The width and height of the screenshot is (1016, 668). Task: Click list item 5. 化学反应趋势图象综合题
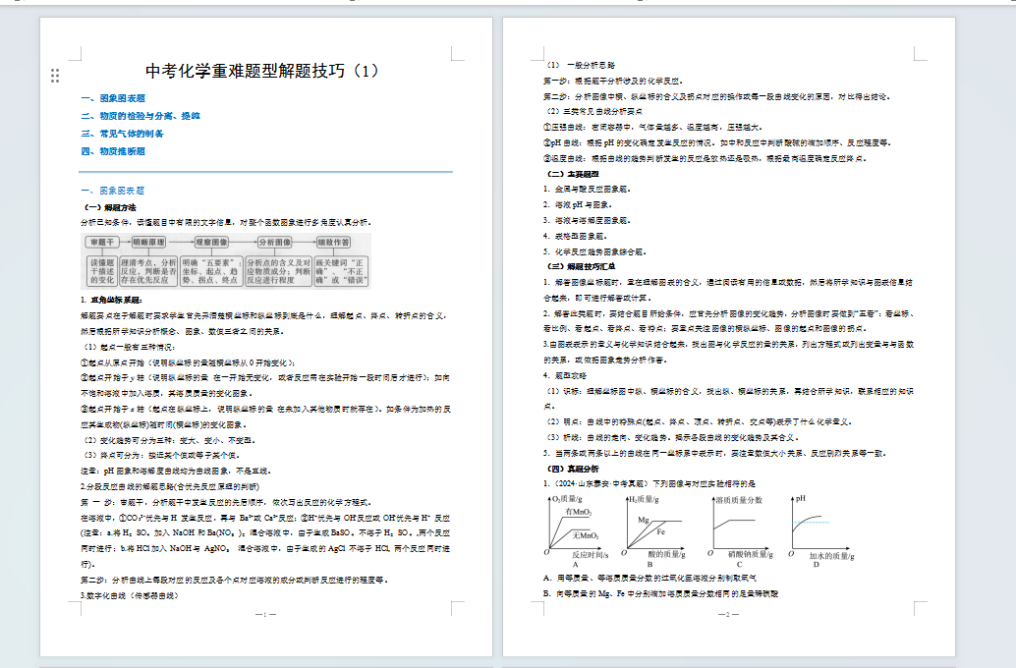(594, 251)
